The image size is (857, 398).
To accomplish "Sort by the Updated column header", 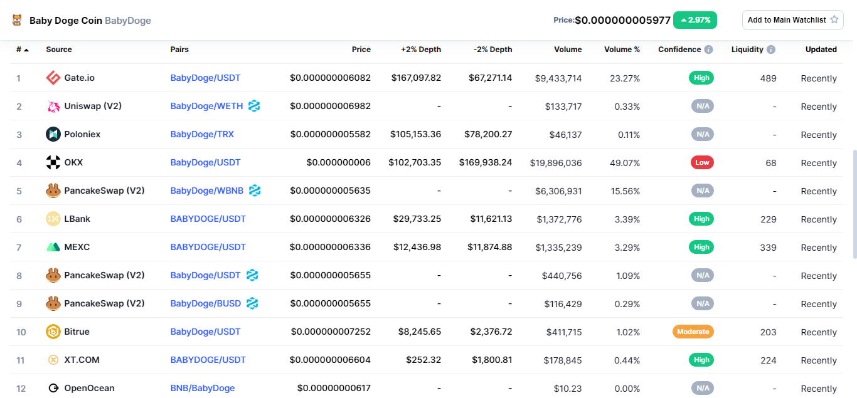I will tap(821, 50).
